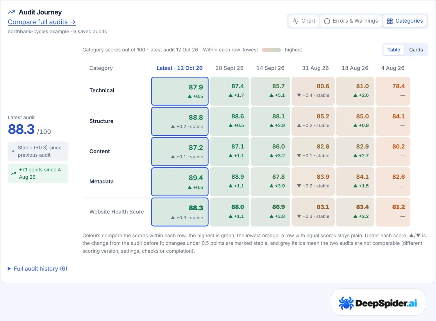The height and width of the screenshot is (321, 436).
Task: Click the Content score 82.9
Action: (362, 147)
